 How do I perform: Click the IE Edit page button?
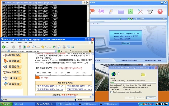(x=68, y=47)
